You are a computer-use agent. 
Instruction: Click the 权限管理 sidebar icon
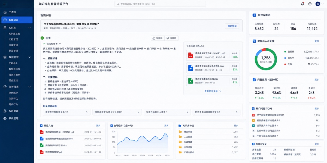[x=5, y=111]
